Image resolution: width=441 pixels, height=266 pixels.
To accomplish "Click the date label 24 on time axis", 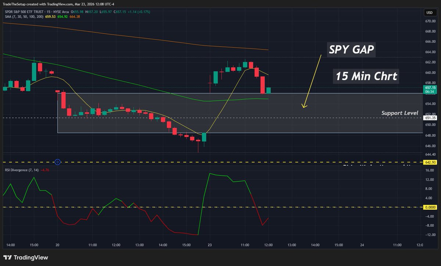I will [x=362, y=245].
